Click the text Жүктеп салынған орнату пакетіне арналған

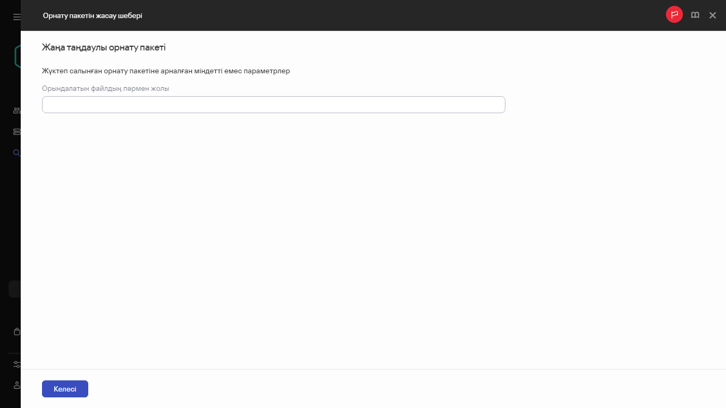point(117,71)
